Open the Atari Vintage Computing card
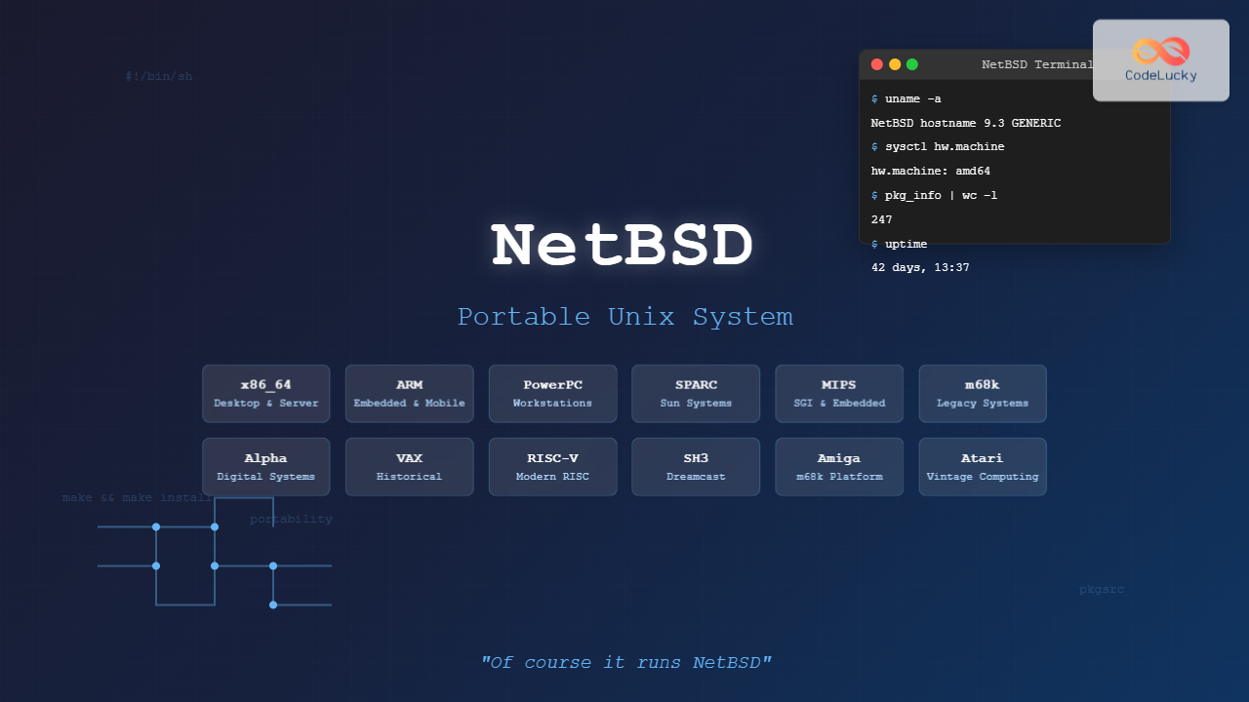This screenshot has height=702, width=1249. [983, 467]
